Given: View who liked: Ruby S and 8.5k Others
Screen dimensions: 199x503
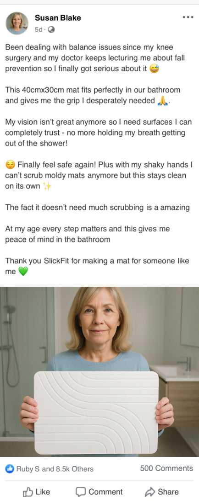Looking at the screenshot, I should tap(55, 468).
